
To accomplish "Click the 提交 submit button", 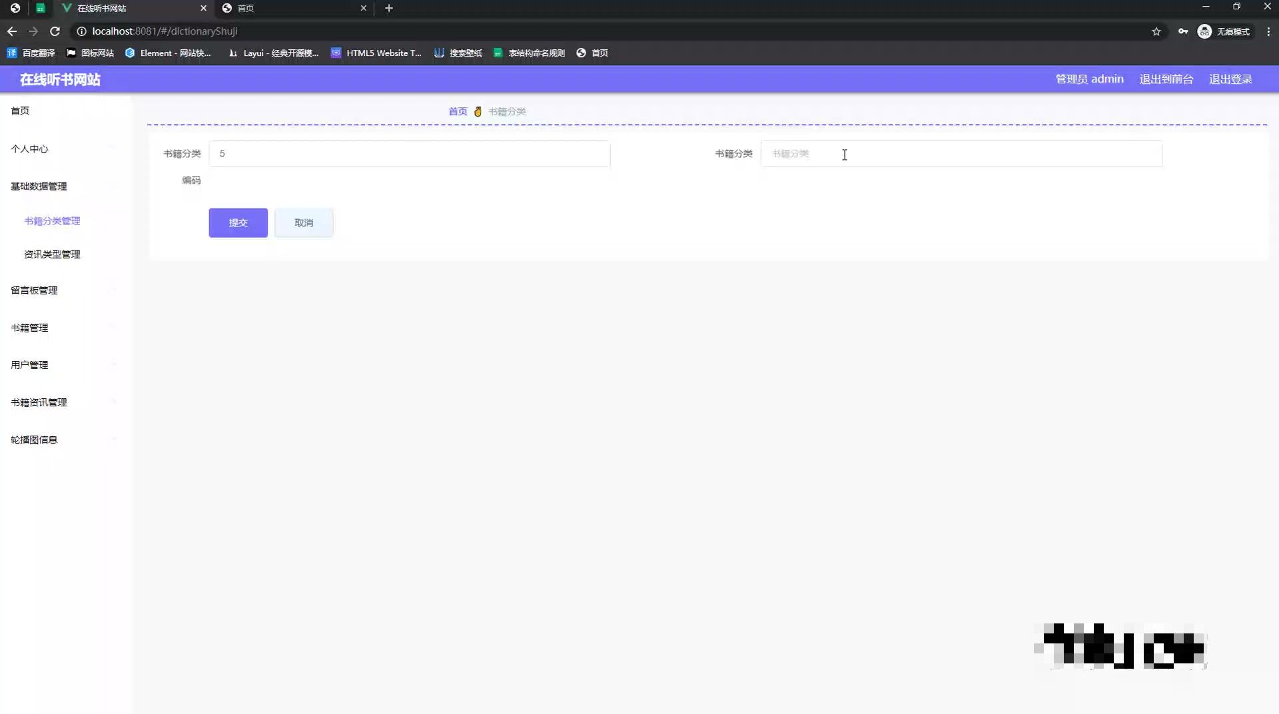I will tap(238, 222).
